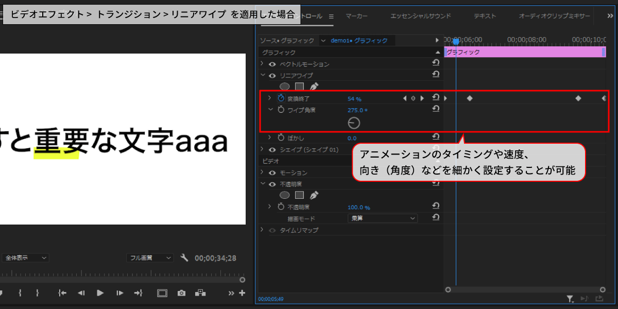
Task: Go to Out point
Action: pyautogui.click(x=138, y=293)
